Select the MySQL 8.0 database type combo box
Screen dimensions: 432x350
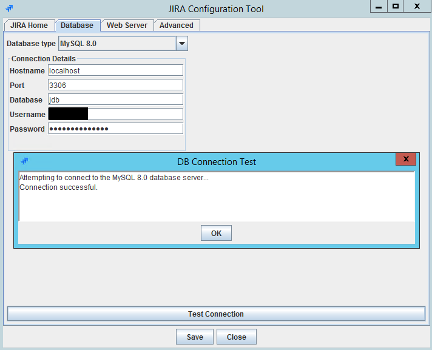(x=123, y=44)
